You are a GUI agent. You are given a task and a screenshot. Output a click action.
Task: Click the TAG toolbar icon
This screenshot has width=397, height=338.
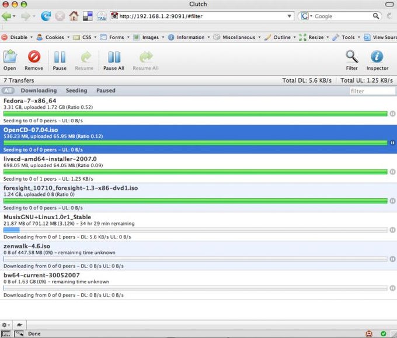click(102, 16)
